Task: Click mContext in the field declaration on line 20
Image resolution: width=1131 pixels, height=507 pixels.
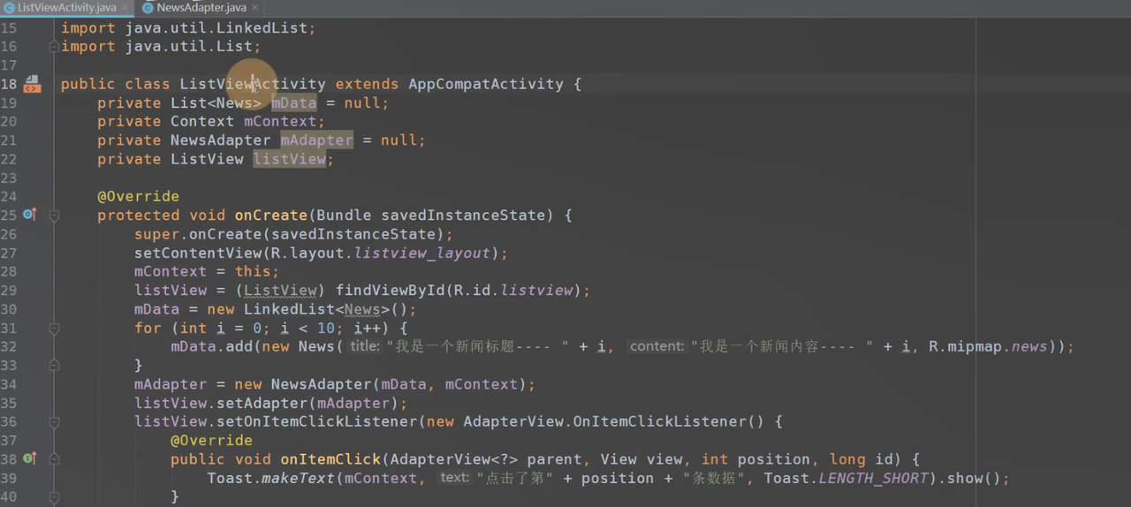Action: pyautogui.click(x=280, y=121)
